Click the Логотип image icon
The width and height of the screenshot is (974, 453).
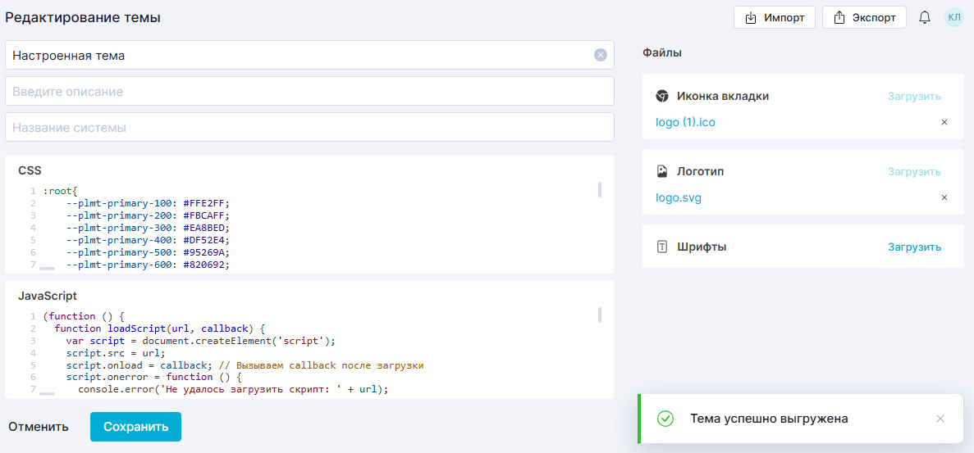(x=662, y=171)
